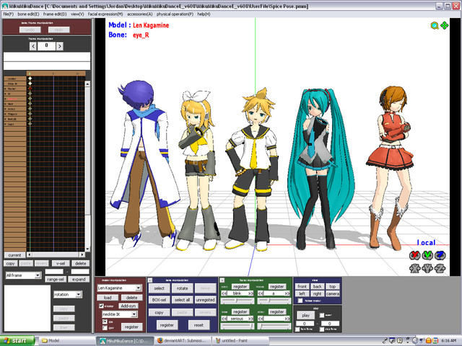Click the gray X move axis icon
Screen dimensions: 462x346
pos(415,268)
